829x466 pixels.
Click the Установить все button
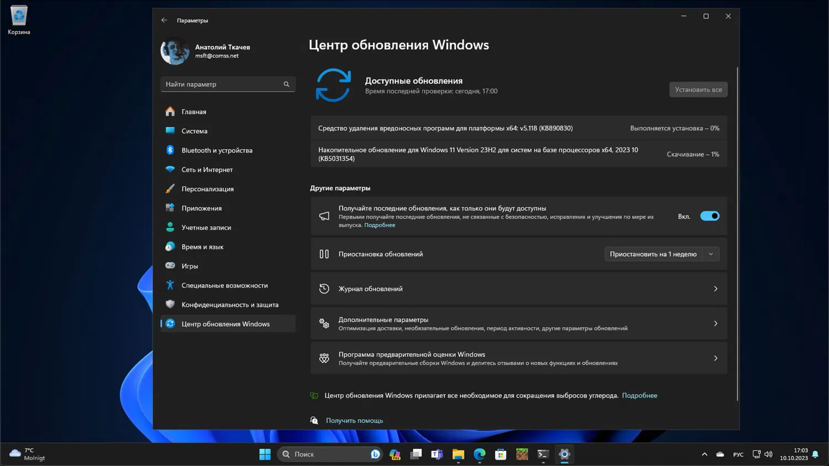pos(698,90)
